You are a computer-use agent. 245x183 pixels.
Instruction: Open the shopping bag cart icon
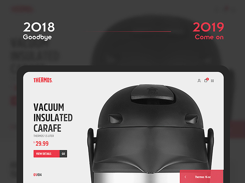coord(205,81)
